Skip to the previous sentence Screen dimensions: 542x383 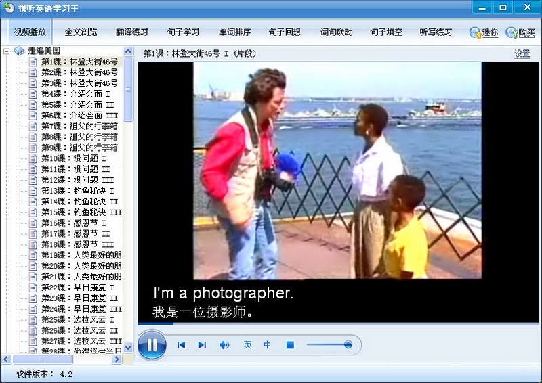coord(181,344)
